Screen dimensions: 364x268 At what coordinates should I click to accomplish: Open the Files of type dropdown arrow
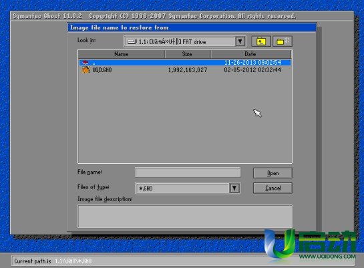[234, 188]
